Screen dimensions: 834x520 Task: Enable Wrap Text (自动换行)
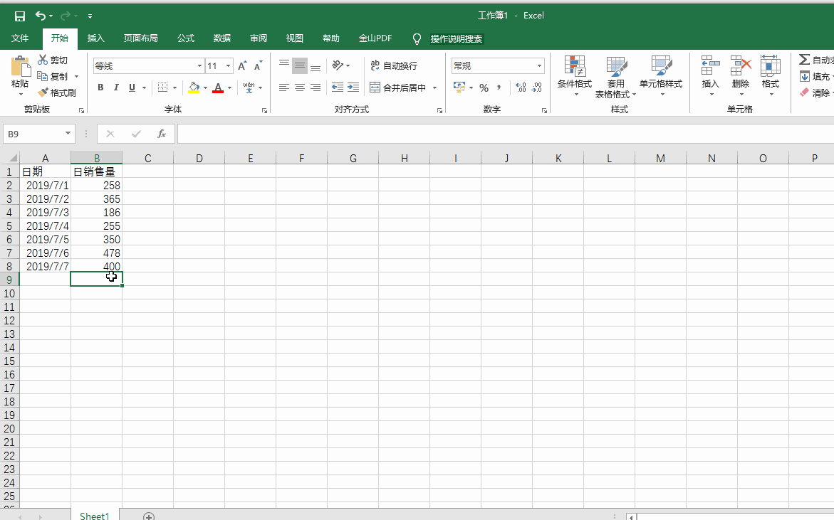[x=393, y=66]
